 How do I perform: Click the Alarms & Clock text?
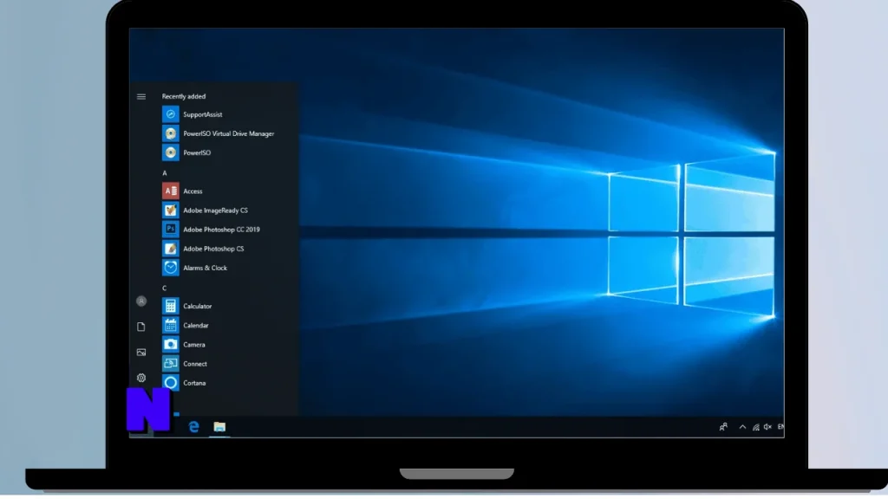205,269
